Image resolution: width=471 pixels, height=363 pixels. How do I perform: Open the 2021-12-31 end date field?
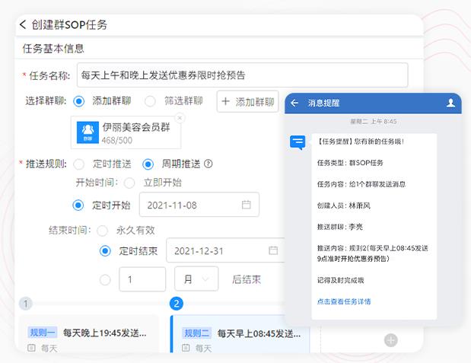[x=225, y=250]
